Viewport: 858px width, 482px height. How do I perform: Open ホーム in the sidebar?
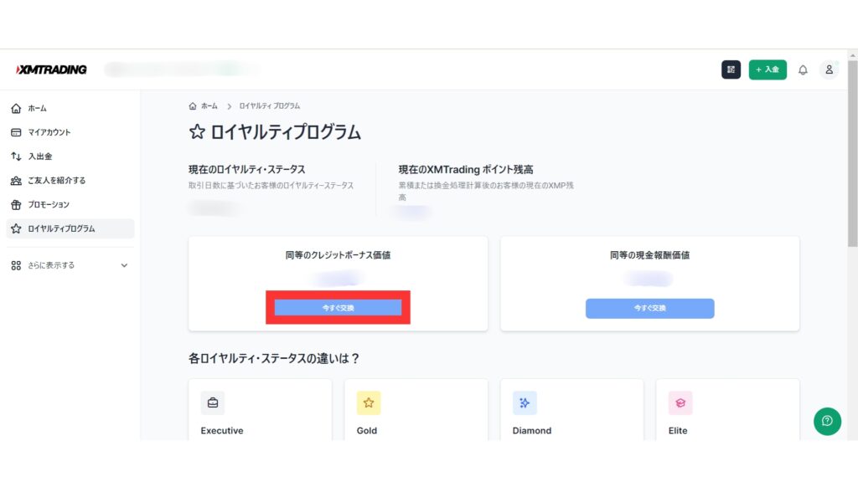[37, 109]
